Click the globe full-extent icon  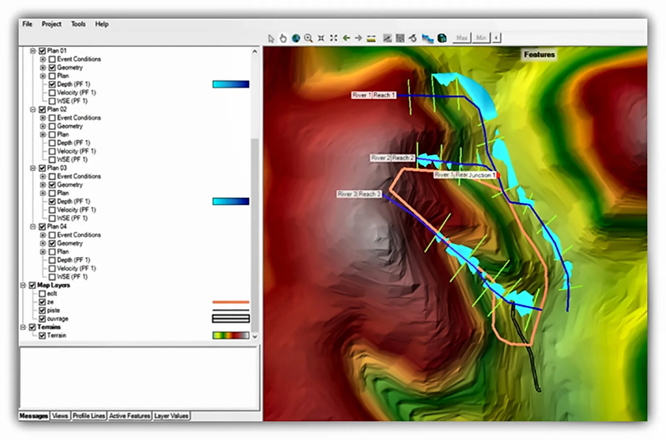pyautogui.click(x=296, y=38)
